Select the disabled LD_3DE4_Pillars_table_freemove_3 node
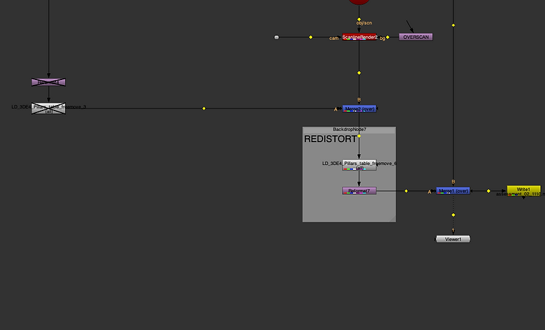Viewport: 545px width, 330px height. coord(48,108)
